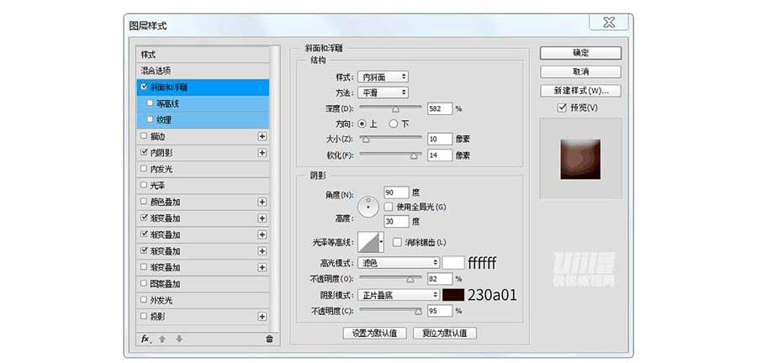
Task: Click the plus icon beside 描边
Action: click(x=262, y=136)
